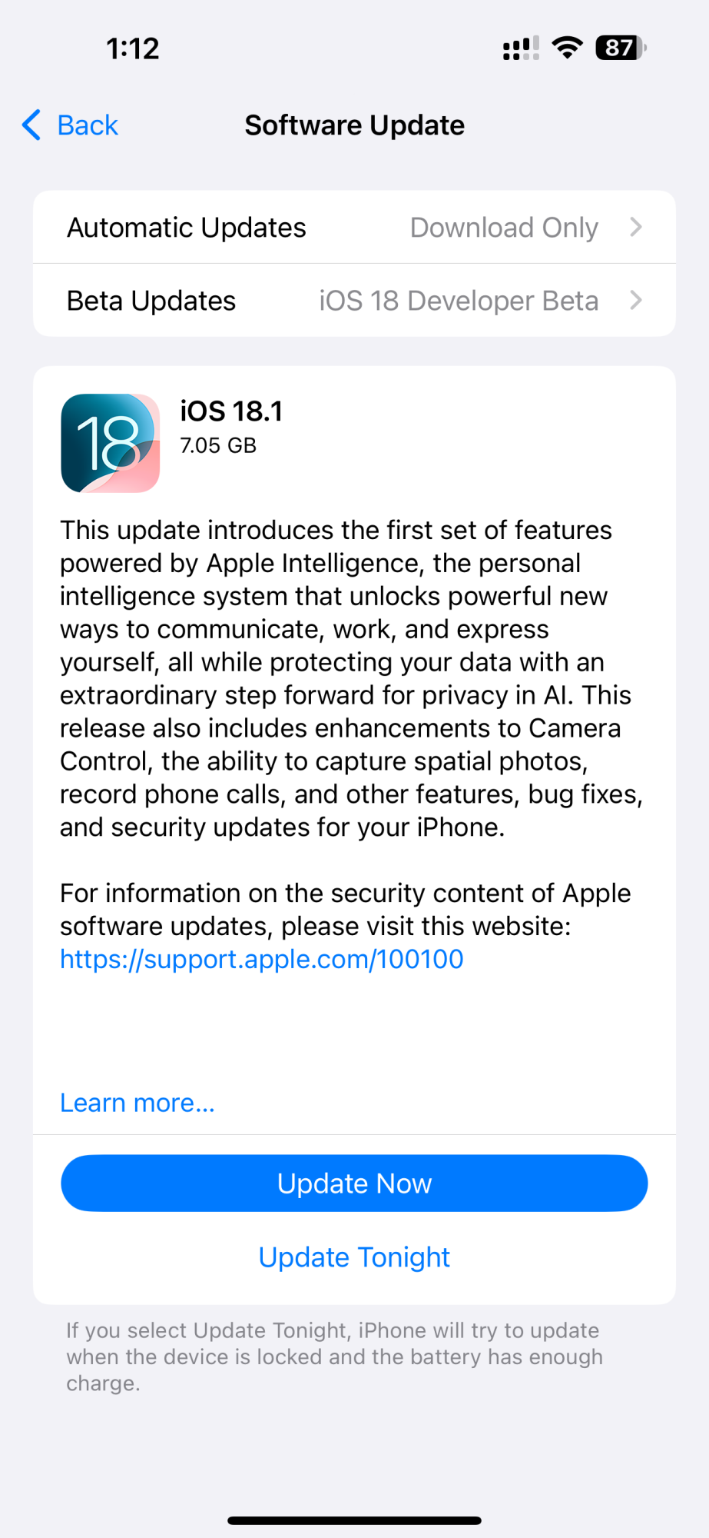Choose iOS 18 Developer Beta option

coord(459,301)
